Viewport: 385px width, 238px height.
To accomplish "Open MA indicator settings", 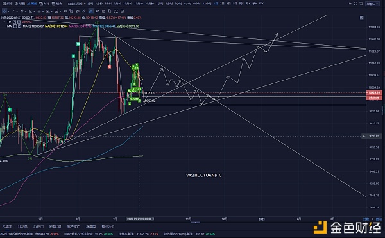I will click(x=15, y=26).
